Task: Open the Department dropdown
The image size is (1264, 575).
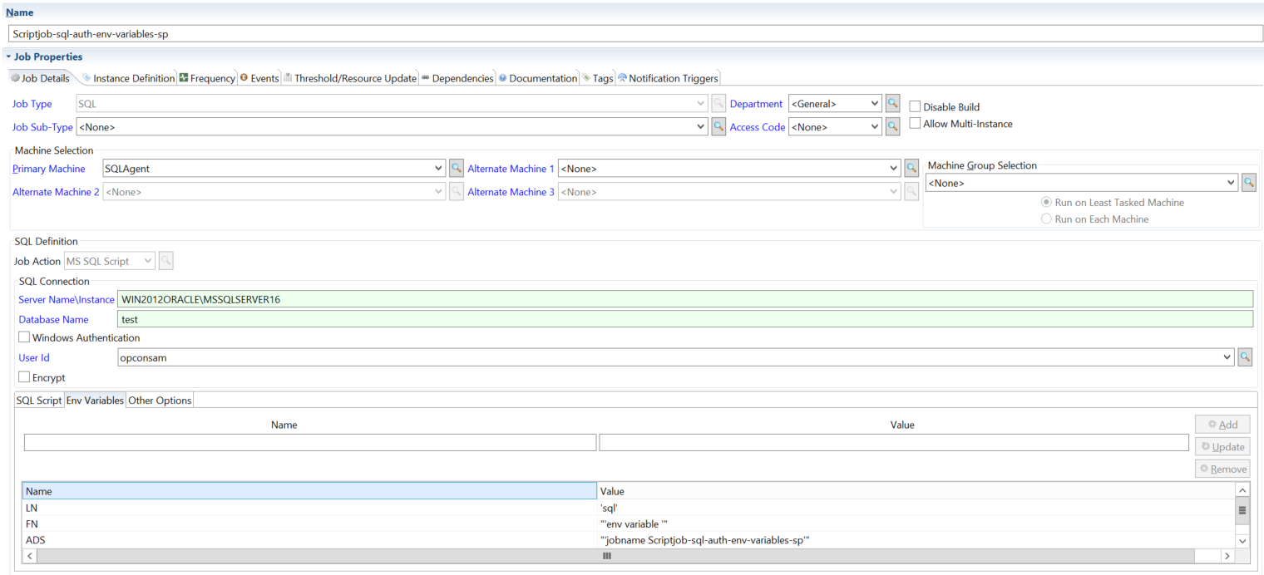Action: [x=875, y=104]
